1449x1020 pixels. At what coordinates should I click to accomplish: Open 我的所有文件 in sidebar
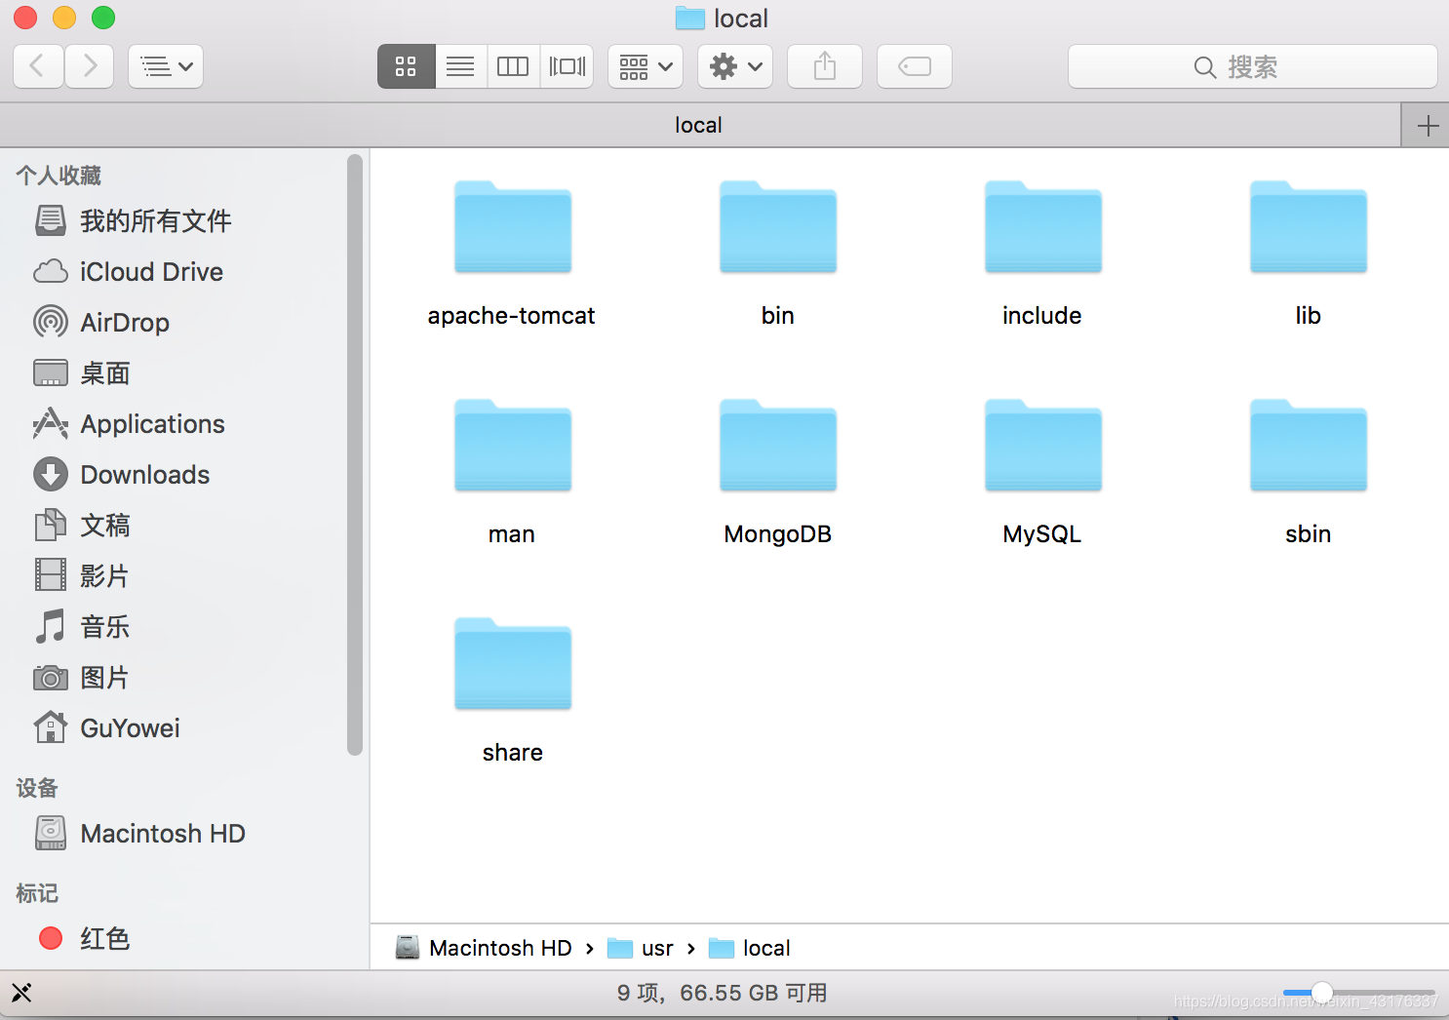(156, 221)
